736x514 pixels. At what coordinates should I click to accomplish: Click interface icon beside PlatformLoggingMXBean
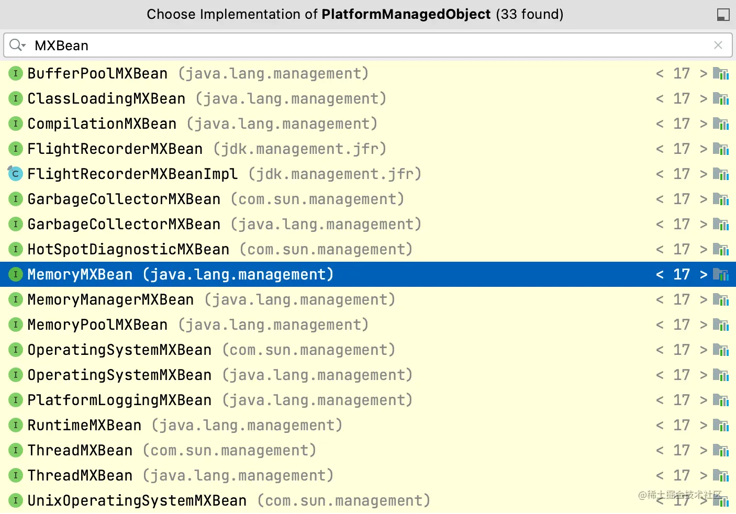click(16, 400)
